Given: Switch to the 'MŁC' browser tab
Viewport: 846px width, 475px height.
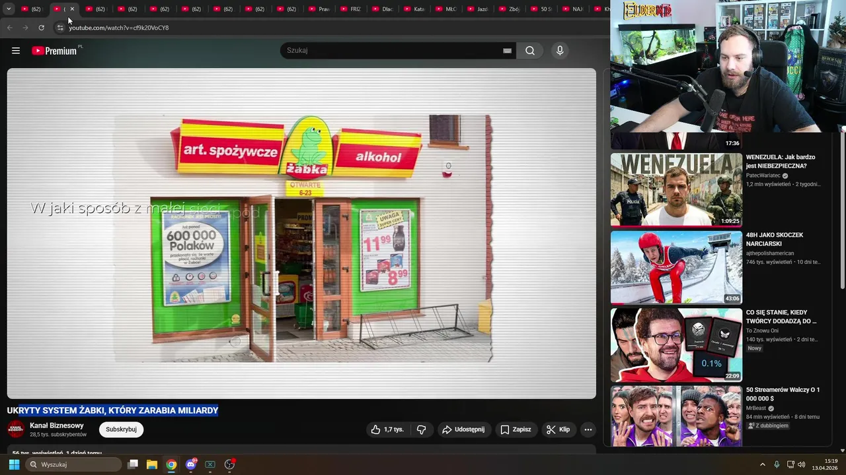Looking at the screenshot, I should (447, 9).
